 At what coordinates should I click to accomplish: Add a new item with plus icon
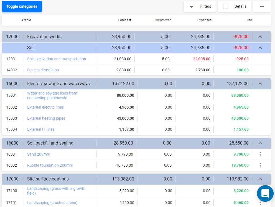click(x=262, y=6)
